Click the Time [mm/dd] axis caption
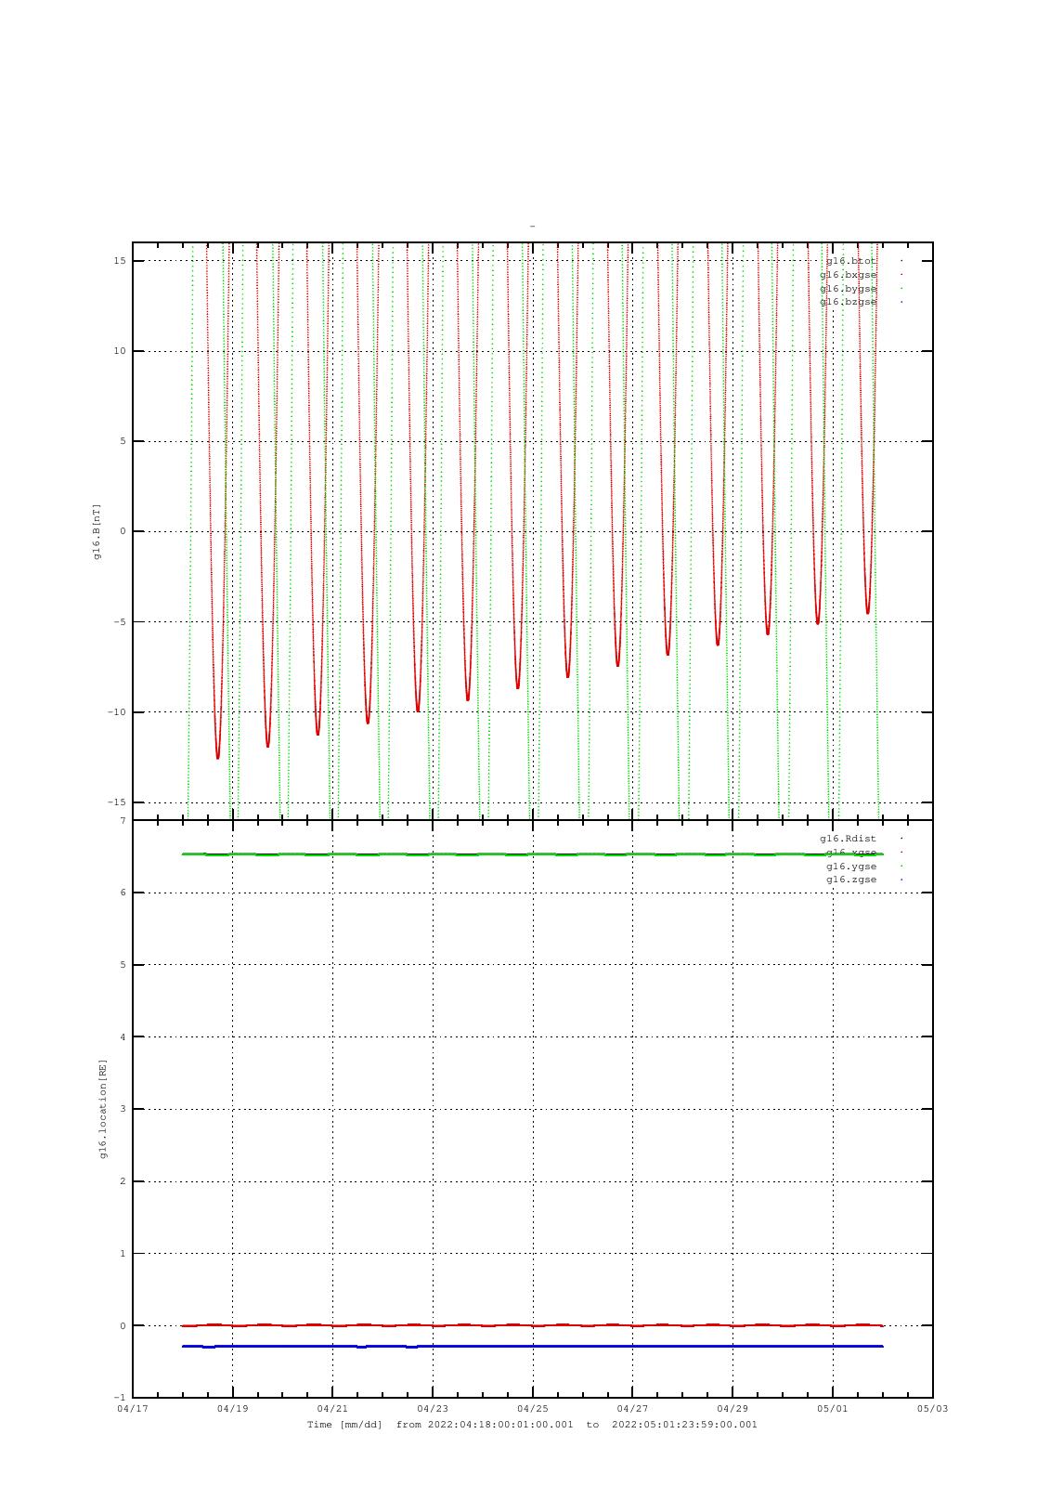This screenshot has height=1486, width=1050. click(x=345, y=1425)
